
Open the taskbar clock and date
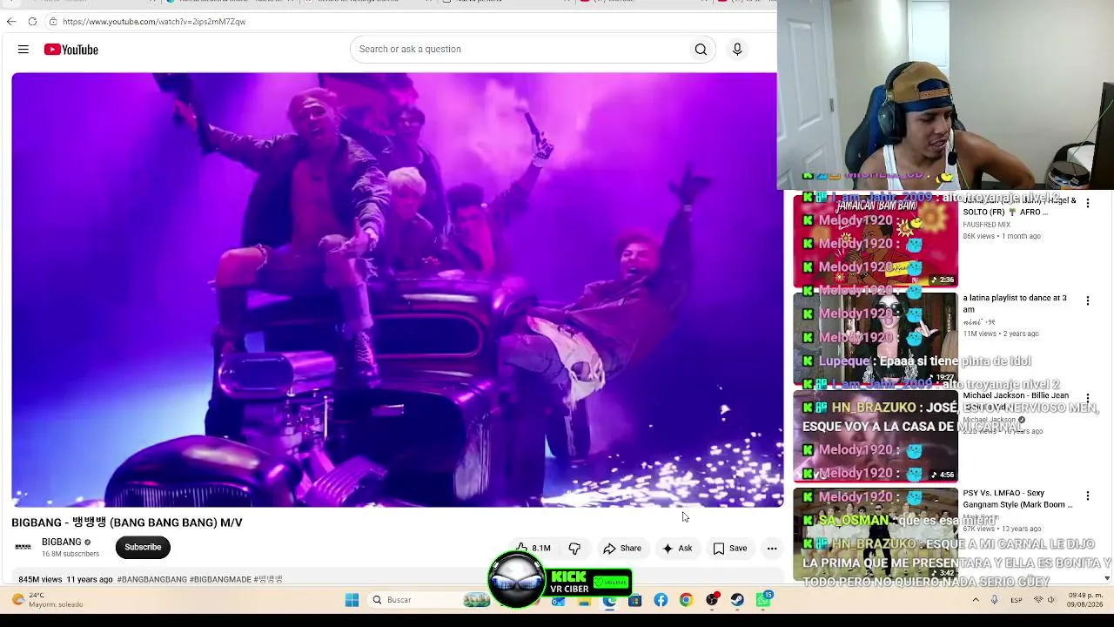[1084, 600]
